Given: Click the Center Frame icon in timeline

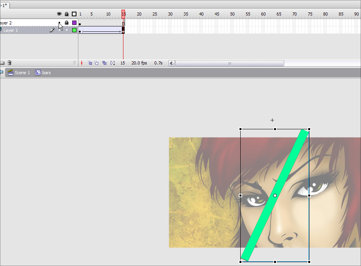Looking at the screenshot, I should (82, 63).
